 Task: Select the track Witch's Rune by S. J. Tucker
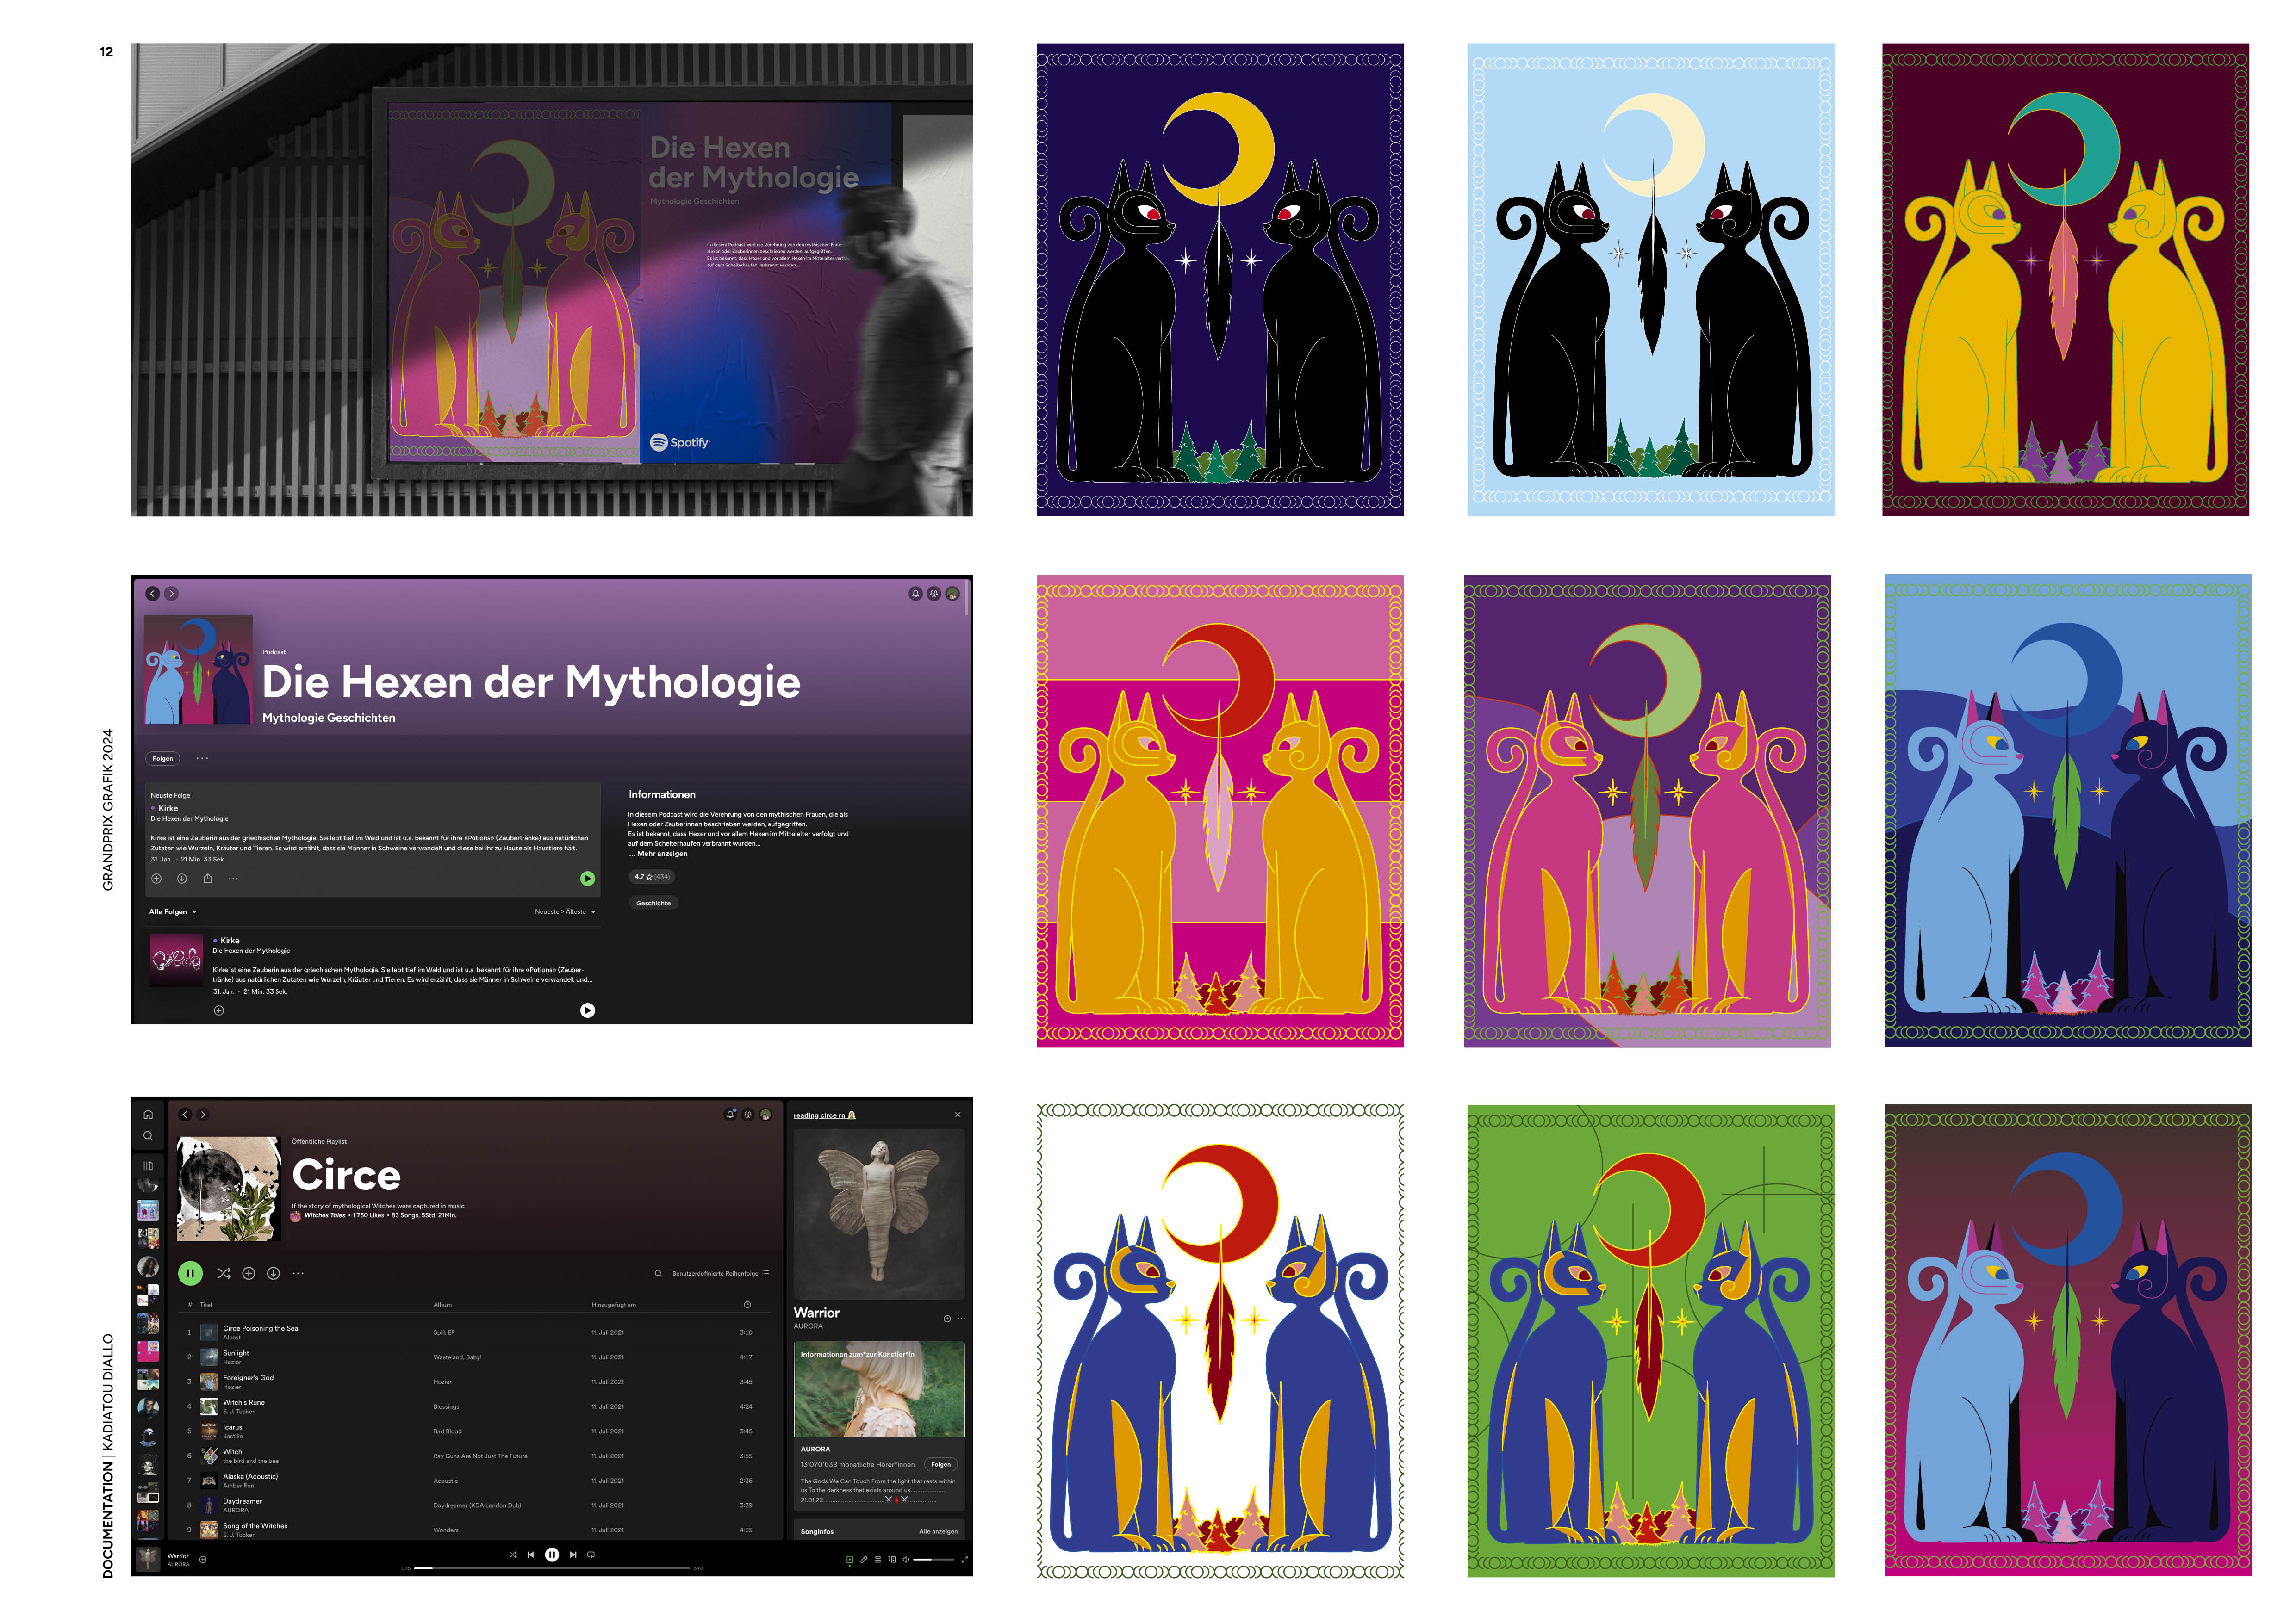click(x=243, y=1402)
